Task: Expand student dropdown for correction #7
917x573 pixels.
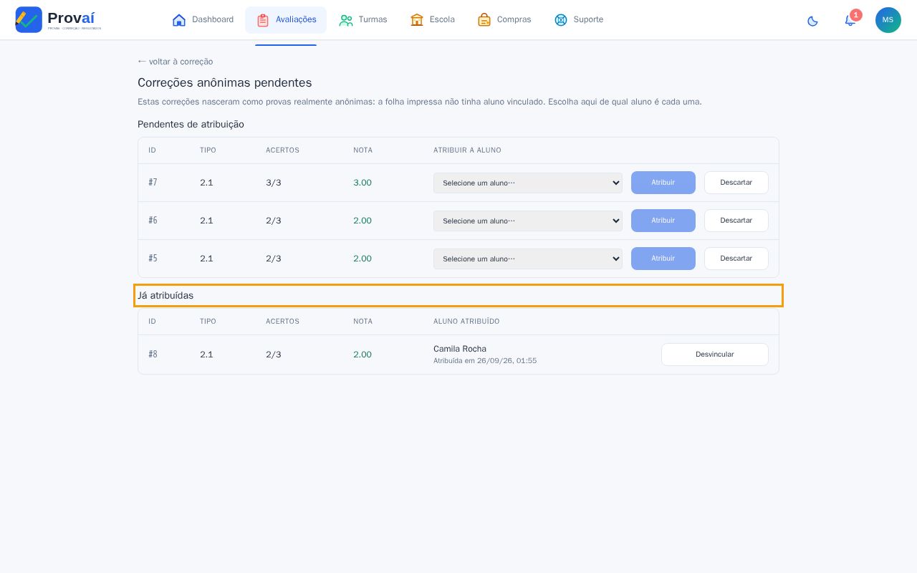Action: click(528, 183)
